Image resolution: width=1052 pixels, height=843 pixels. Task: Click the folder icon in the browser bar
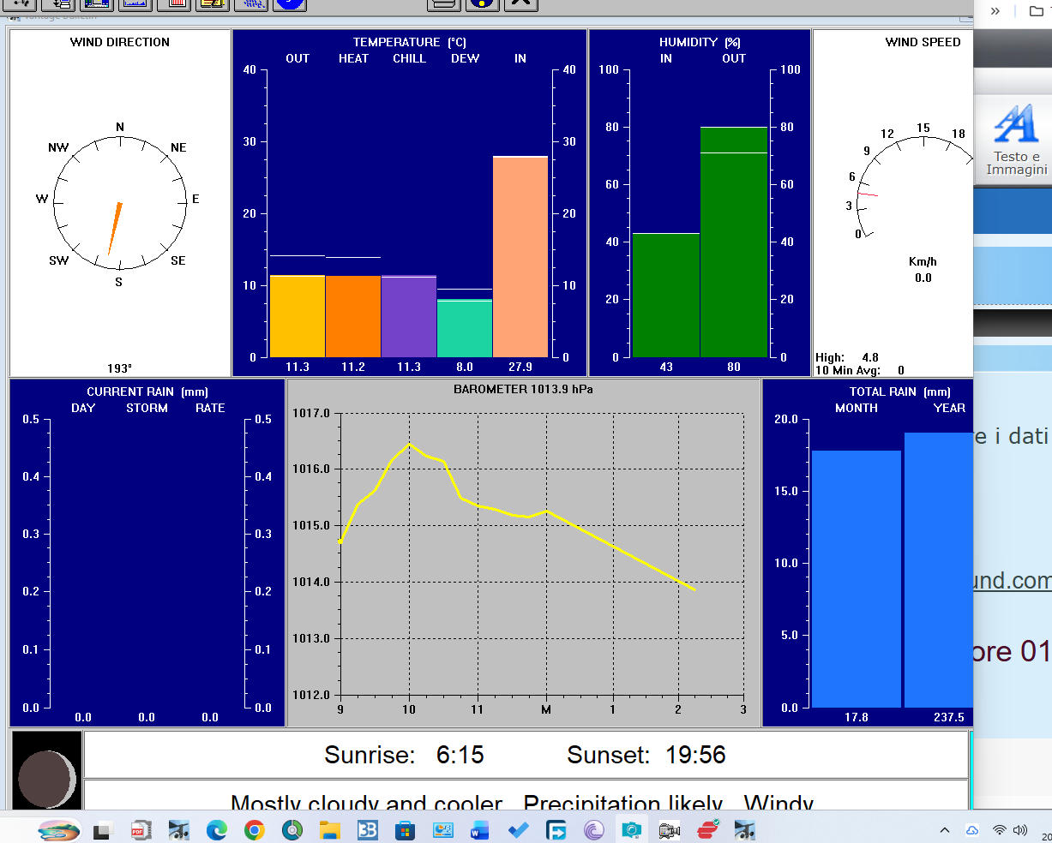(x=1036, y=11)
